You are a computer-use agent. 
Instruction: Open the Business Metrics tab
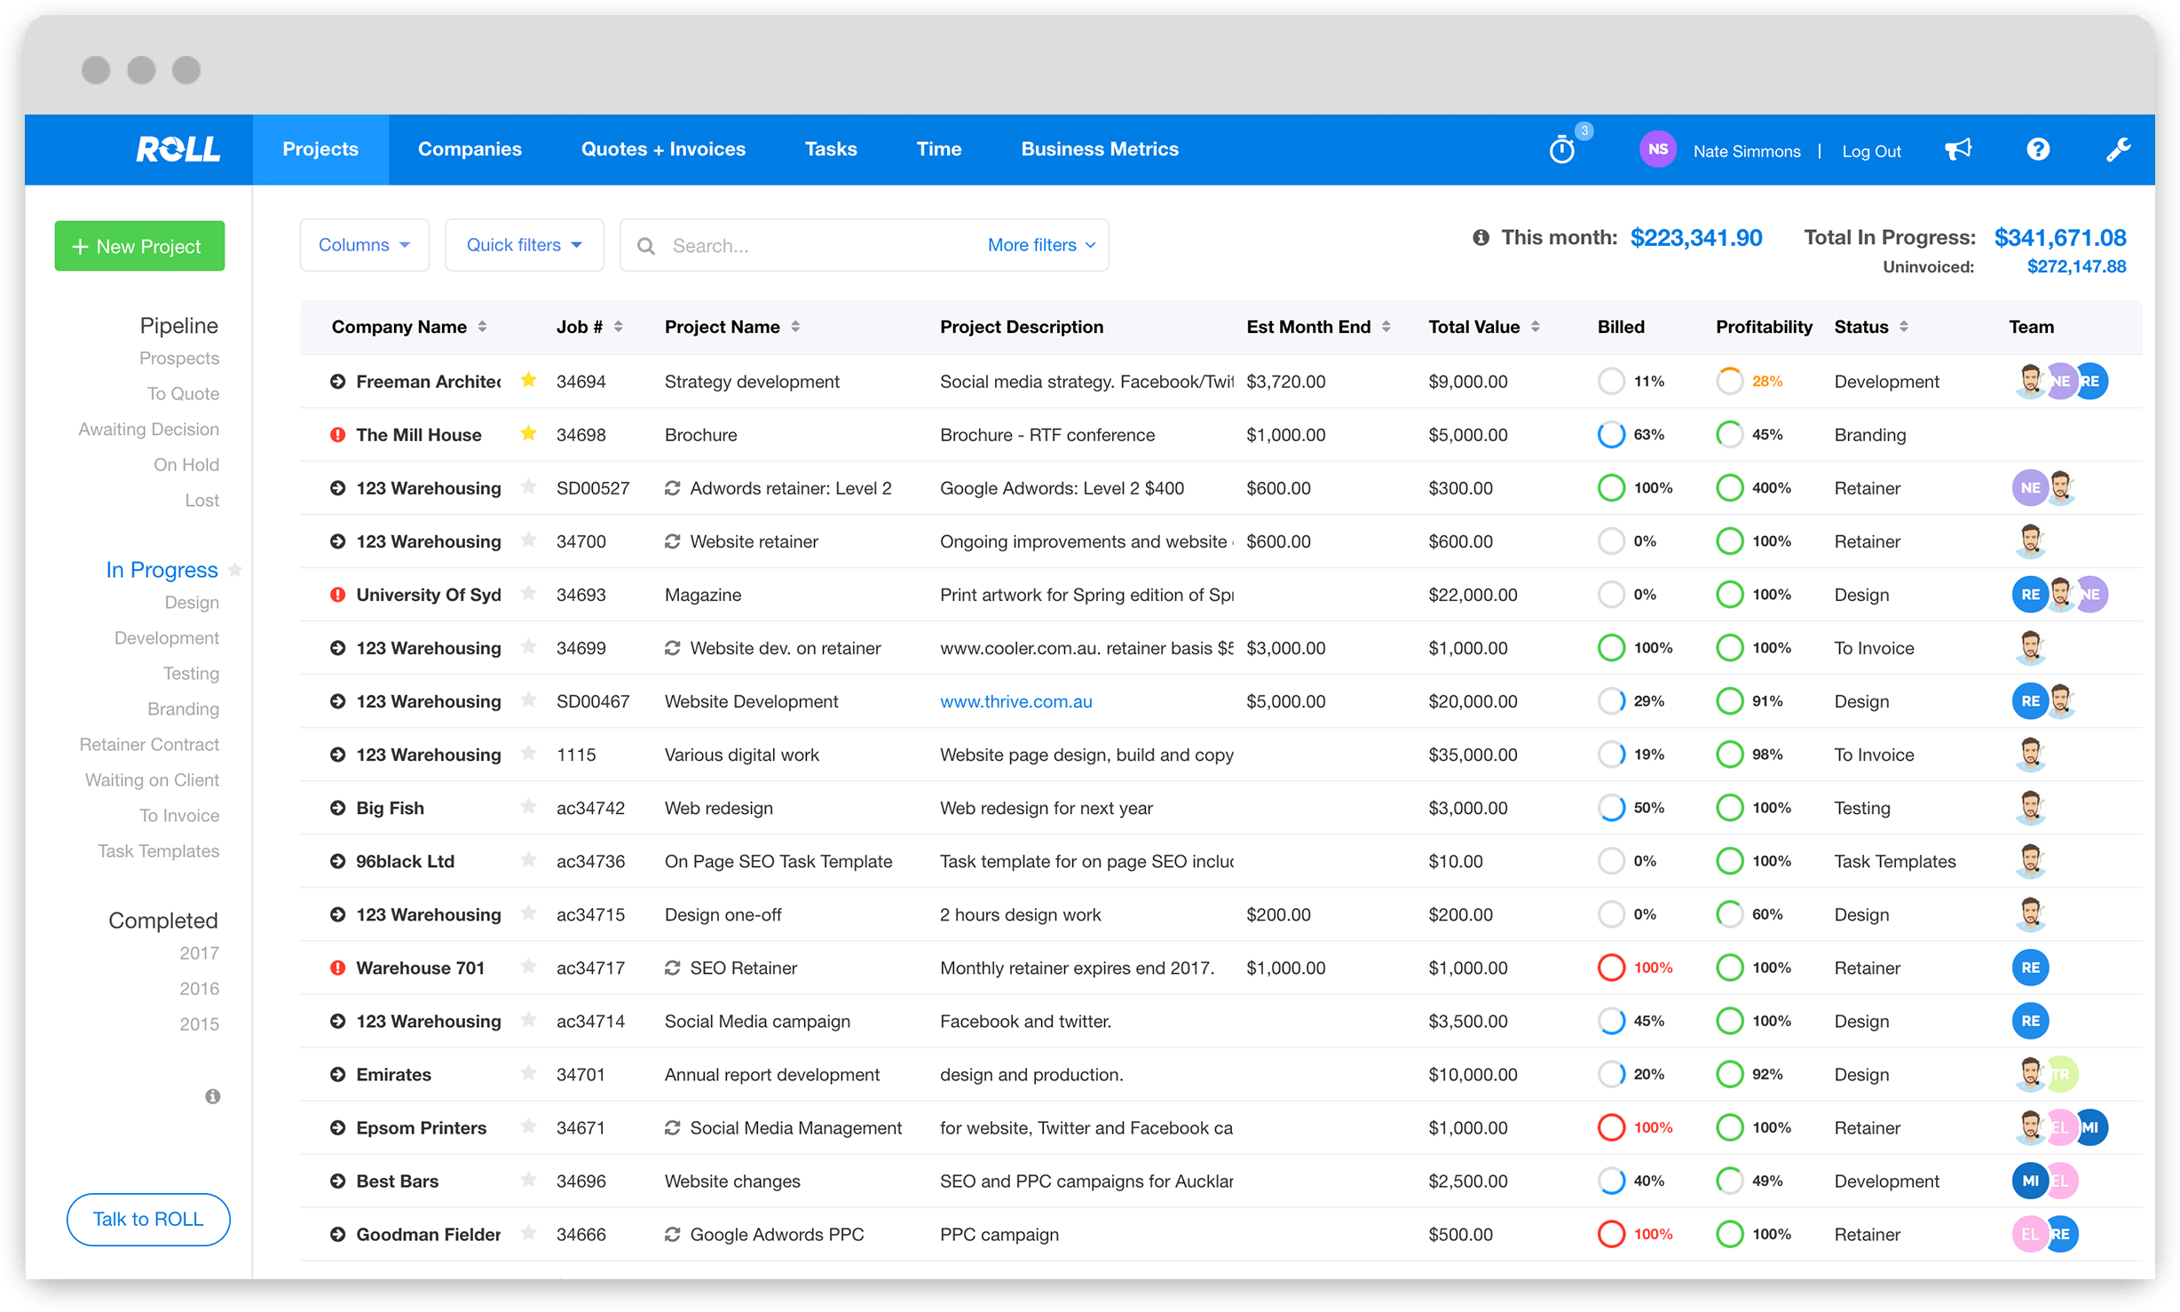[x=1100, y=149]
